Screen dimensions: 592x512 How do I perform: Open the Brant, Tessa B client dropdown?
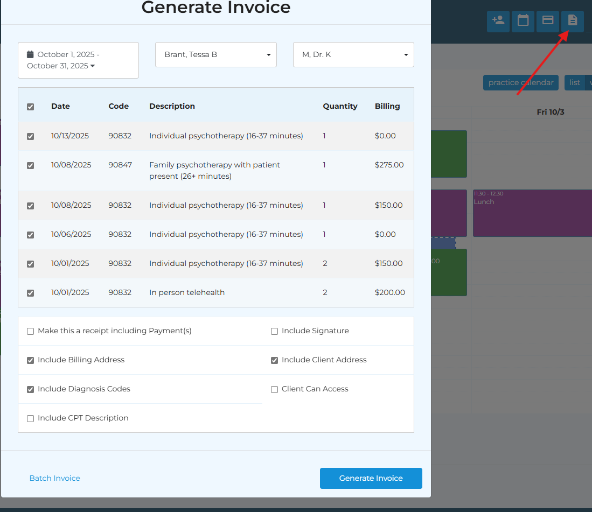tap(216, 55)
